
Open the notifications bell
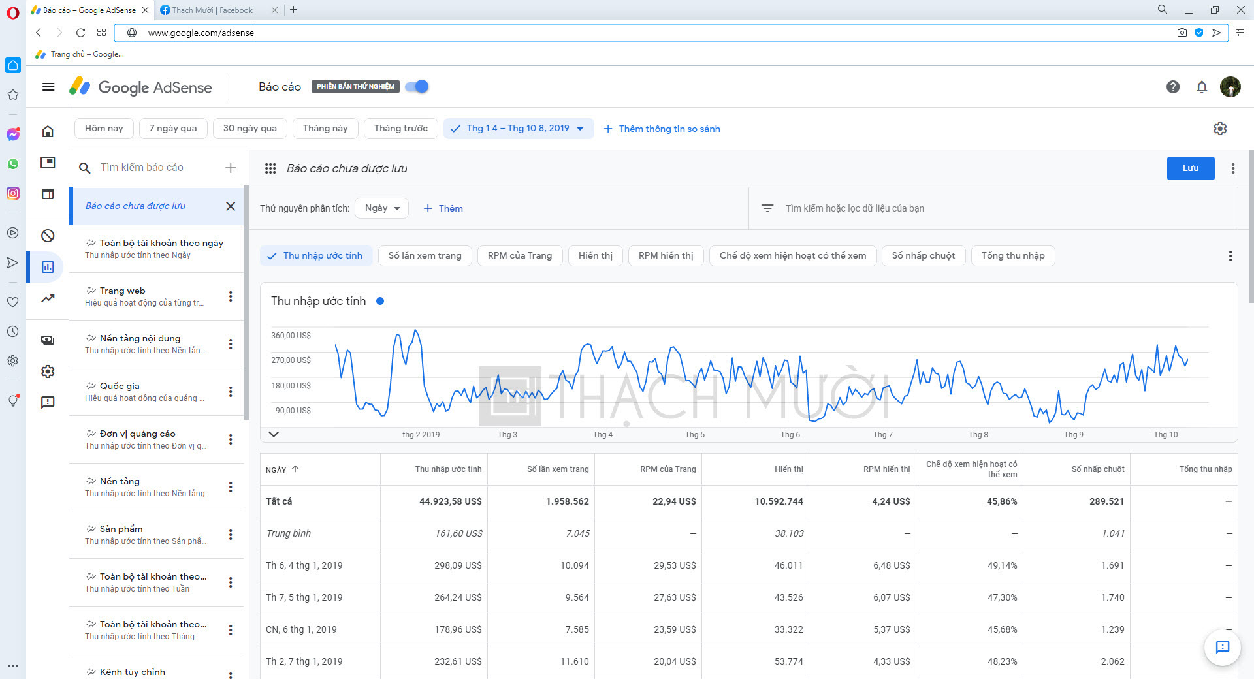point(1202,87)
